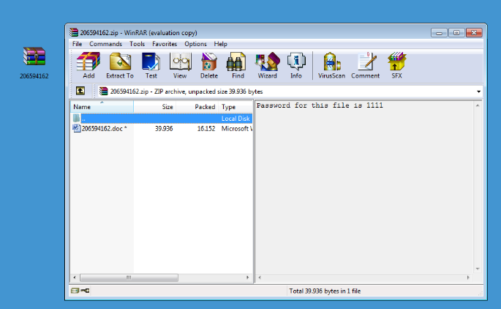Screen dimensions: 501x309
Task: Click the Delete toolbar icon
Action: click(x=209, y=64)
